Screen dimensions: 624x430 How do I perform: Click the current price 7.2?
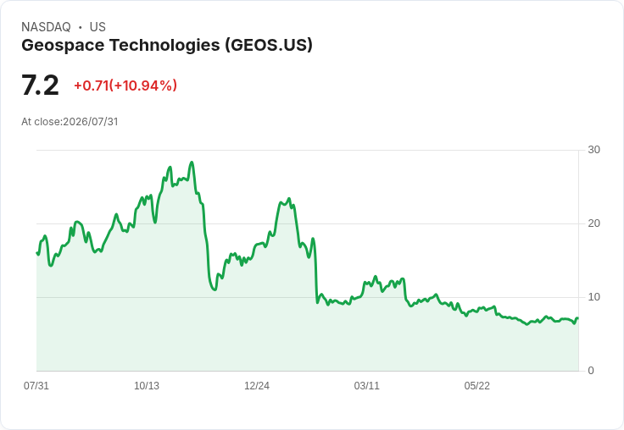click(x=40, y=85)
